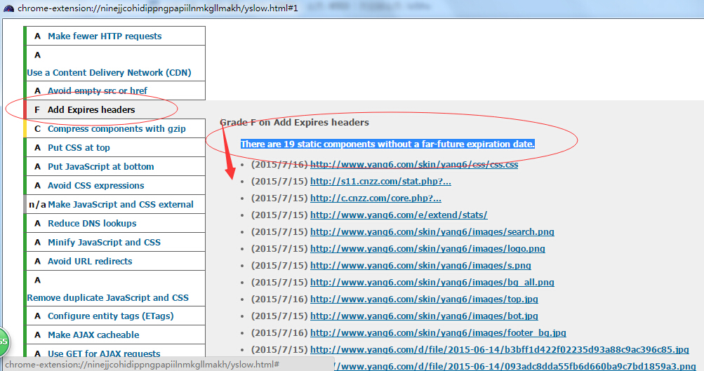704x371 pixels.
Task: Open the s11.cnzz.com stat.php link
Action: point(380,182)
